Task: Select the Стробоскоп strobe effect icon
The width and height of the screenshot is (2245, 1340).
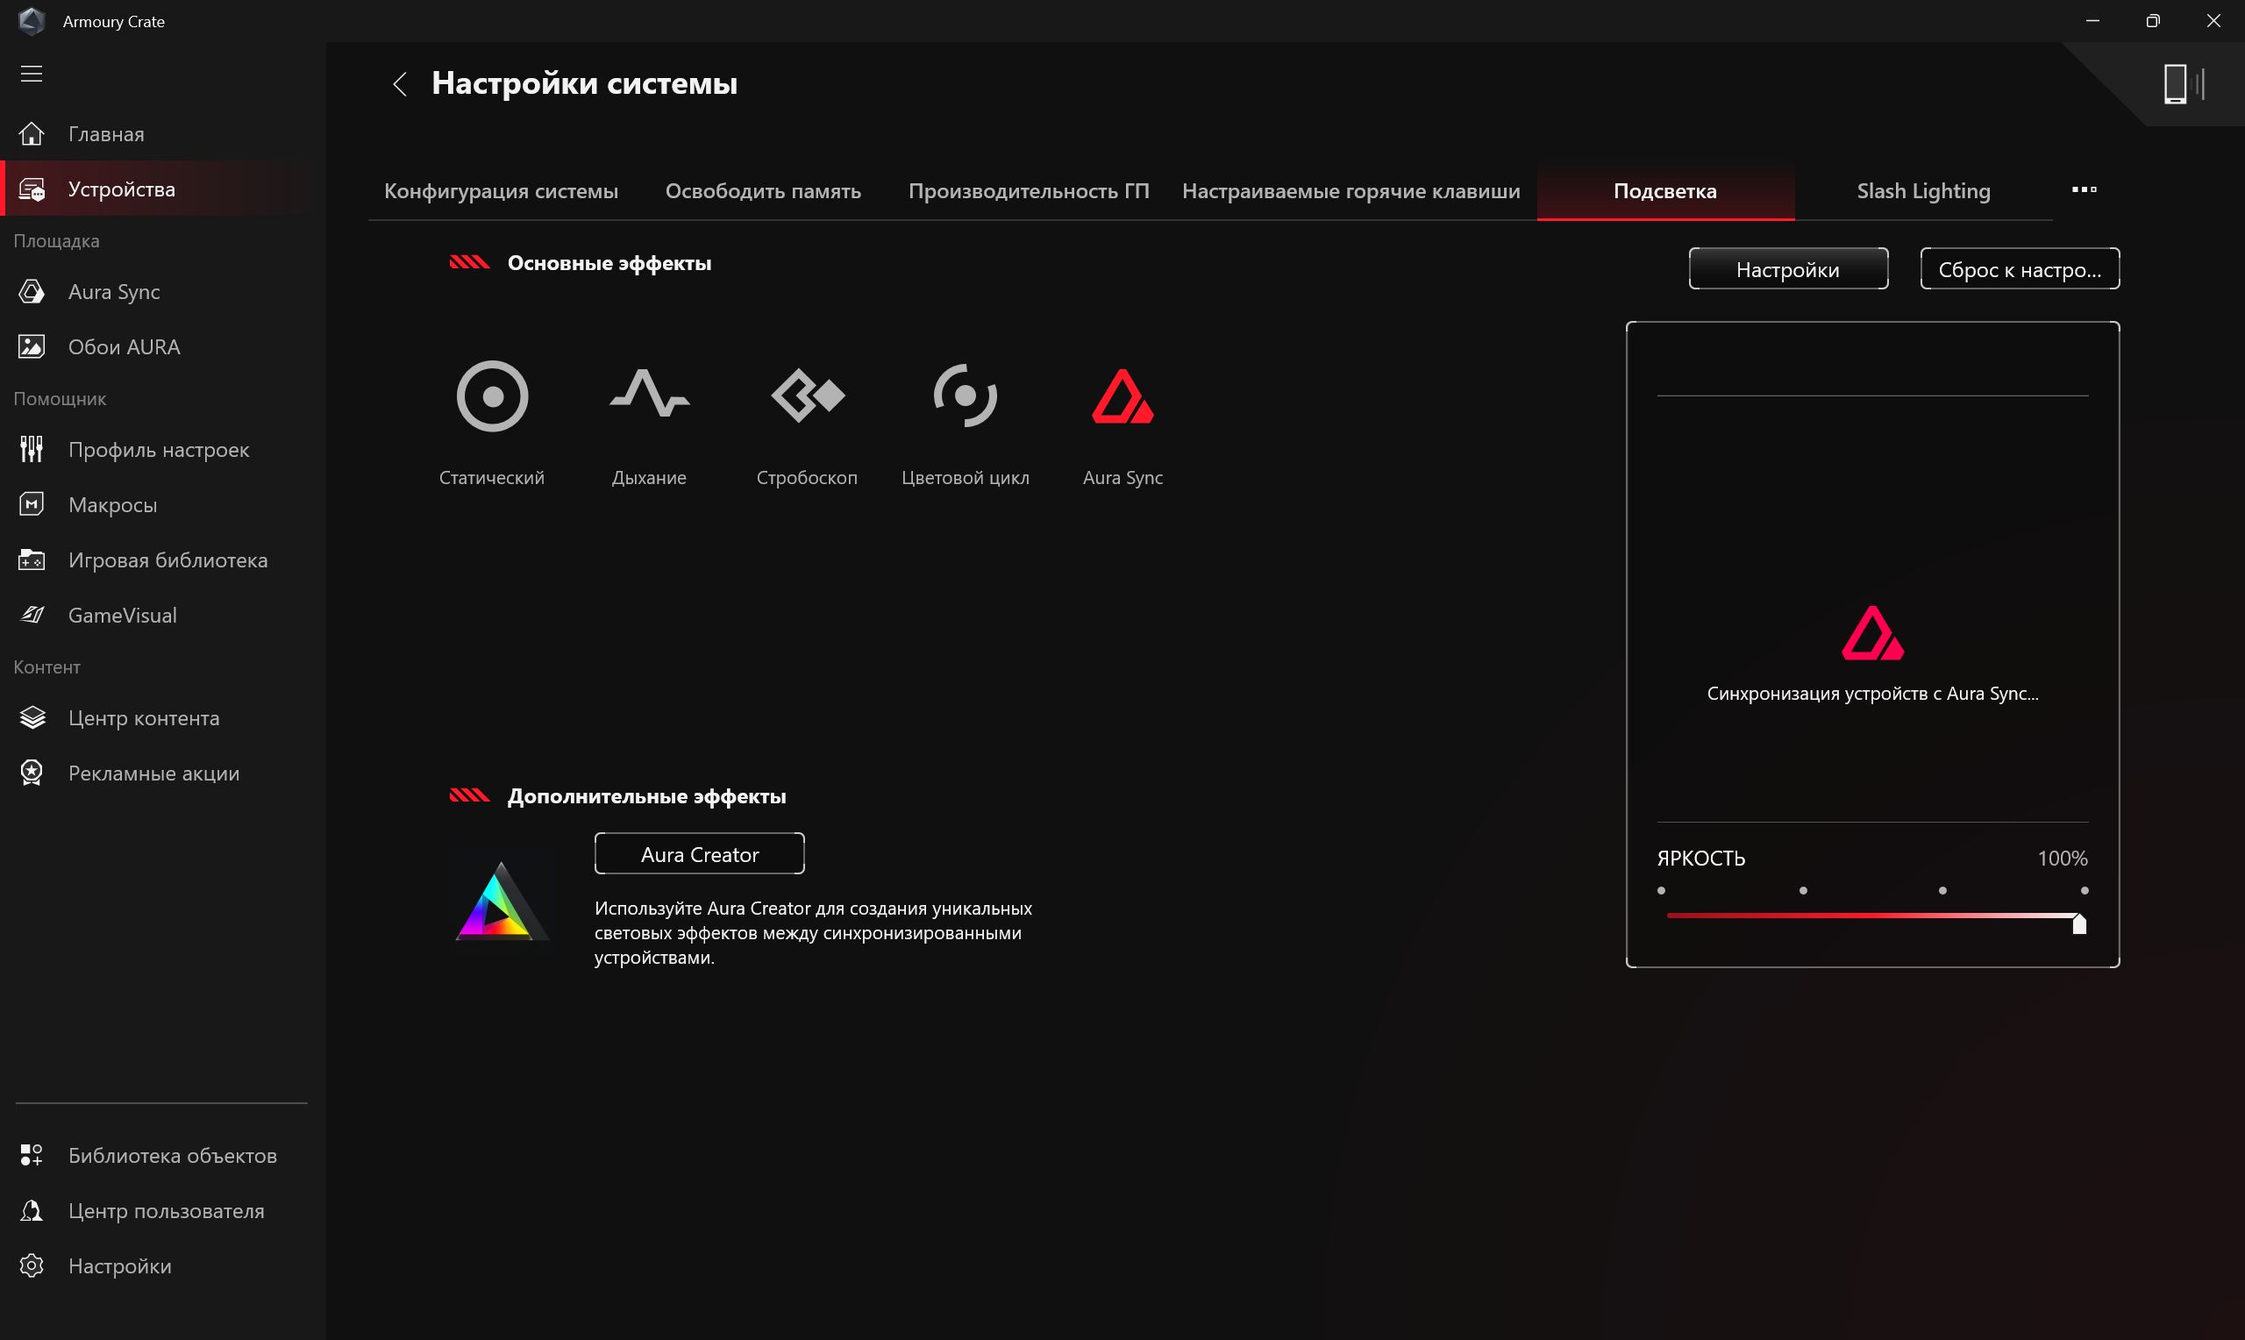Action: tap(808, 396)
